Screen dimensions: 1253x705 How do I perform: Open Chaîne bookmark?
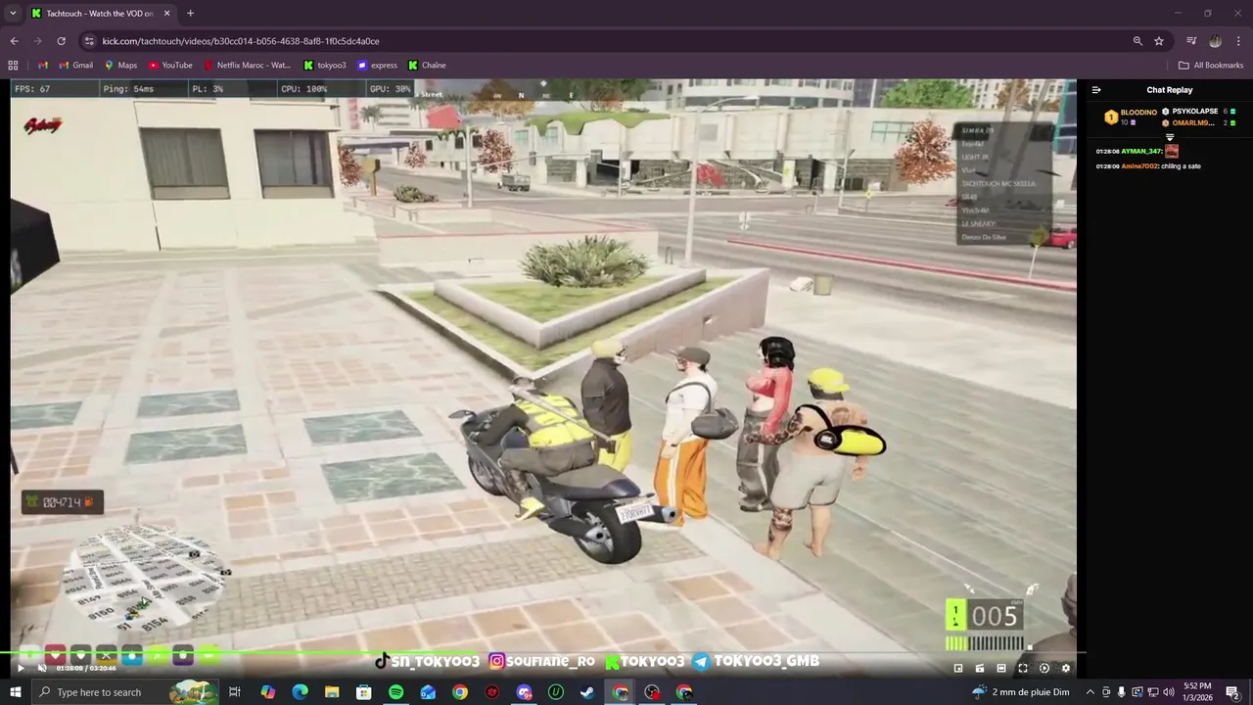tap(427, 66)
